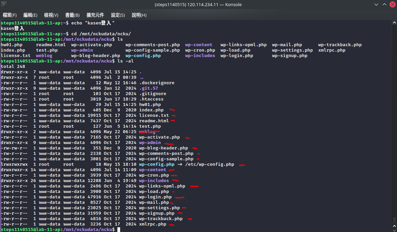Click the scroll-down arrow at bottom of scrollbar

(394, 230)
